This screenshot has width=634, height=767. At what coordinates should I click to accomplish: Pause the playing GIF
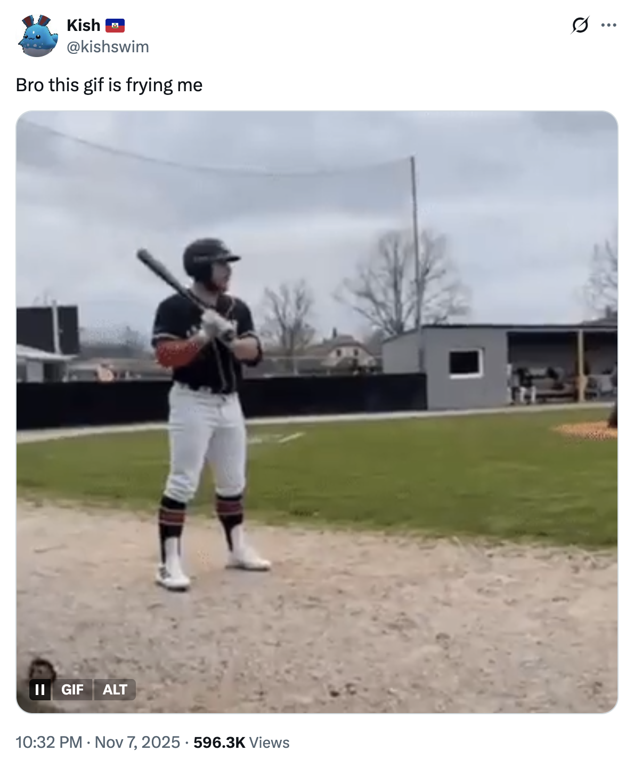pos(40,690)
